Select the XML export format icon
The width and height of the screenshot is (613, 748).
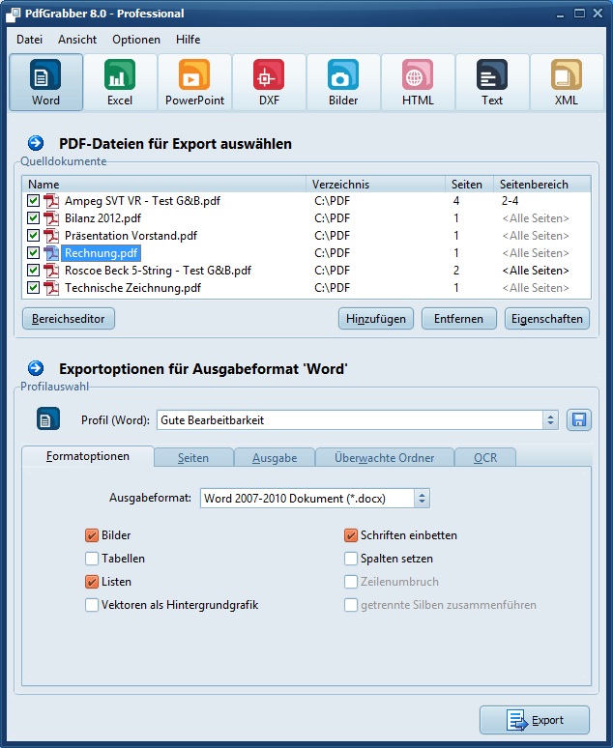coord(567,82)
